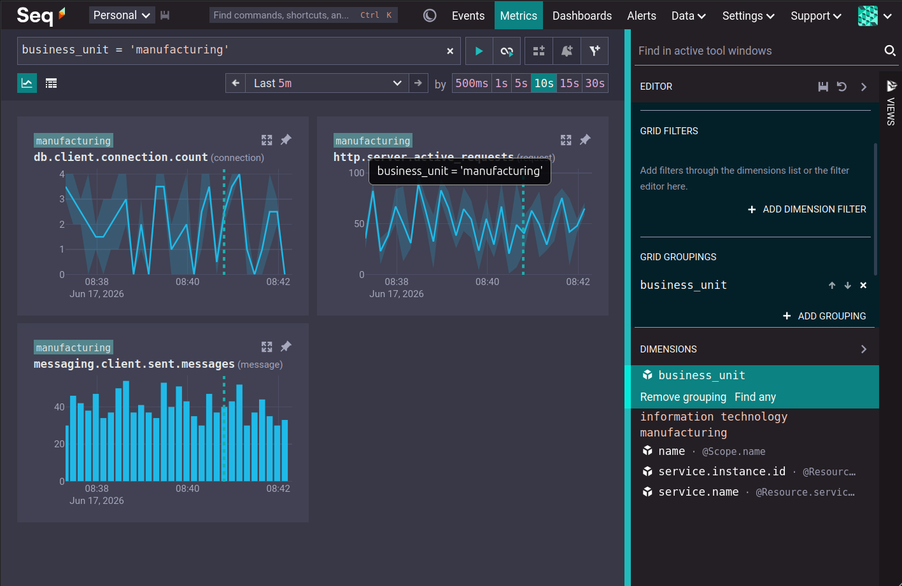
Task: Step time range backward
Action: tap(236, 83)
